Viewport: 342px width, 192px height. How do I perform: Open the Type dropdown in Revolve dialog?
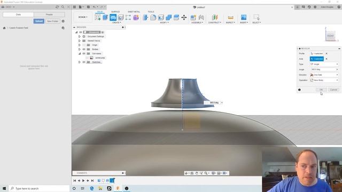pos(324,64)
